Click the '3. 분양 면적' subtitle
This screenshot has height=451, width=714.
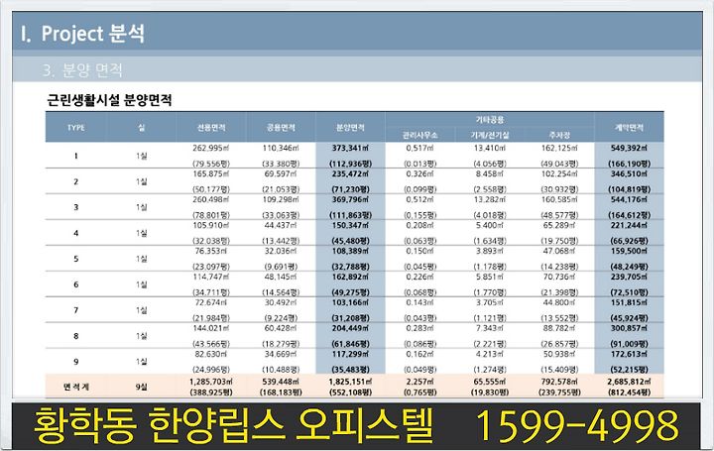(82, 70)
